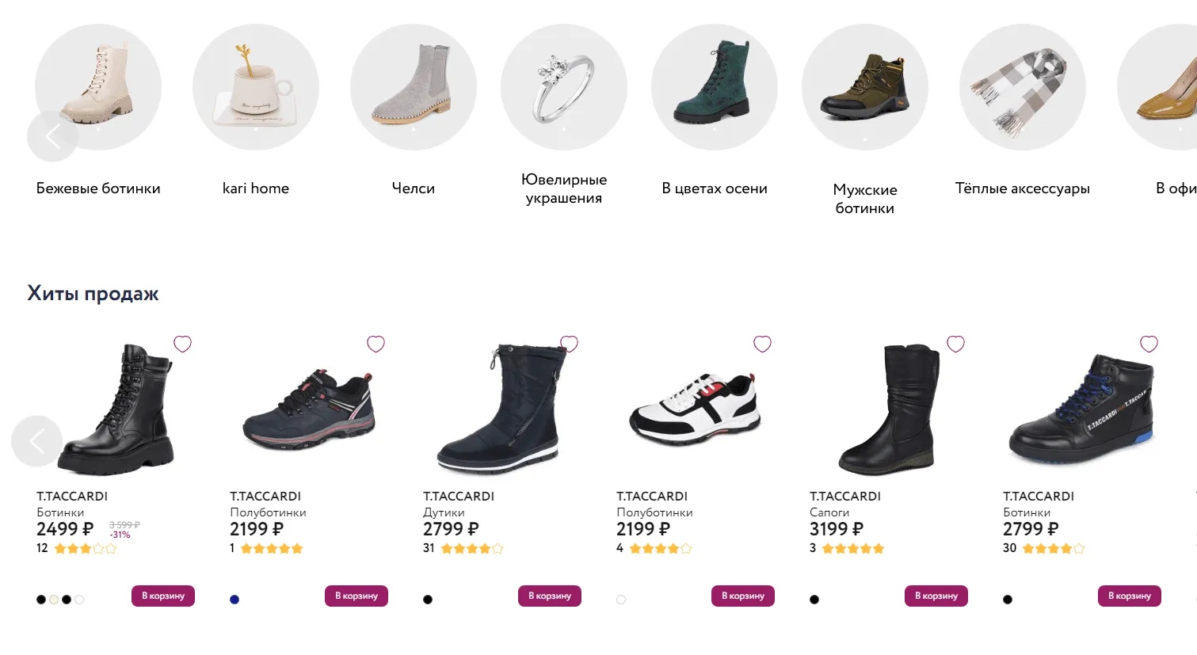Add Дутики 2799 ₽ to cart via В корзину
This screenshot has height=655, width=1197.
549,596
